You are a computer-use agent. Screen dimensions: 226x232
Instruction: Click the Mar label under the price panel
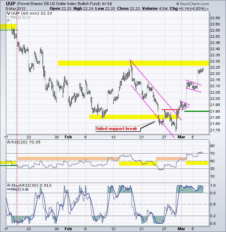181,137
